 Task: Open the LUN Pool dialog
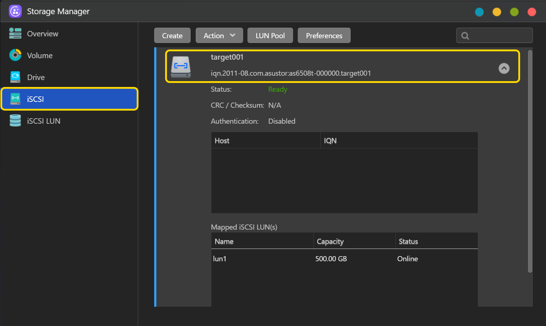pyautogui.click(x=270, y=36)
